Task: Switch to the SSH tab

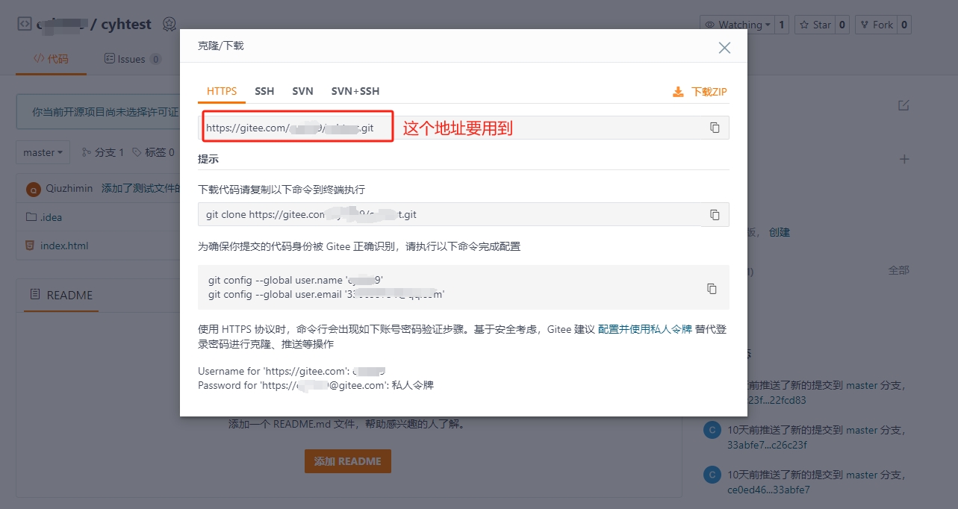Action: (x=264, y=91)
